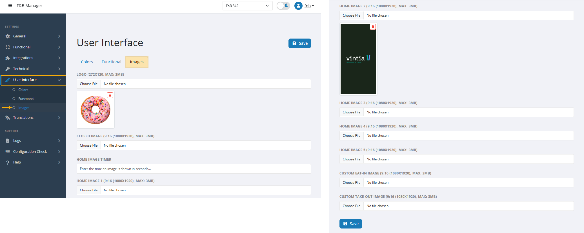Viewport: 584px width, 233px height.
Task: Collapse the User Interface section chevron
Action: [x=59, y=80]
